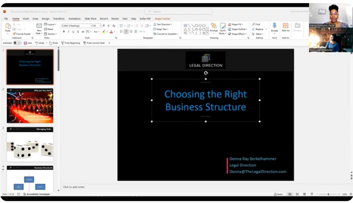Viewport: 353px width, 203px height.
Task: Toggle the AutoSave switch
Action: tap(17, 43)
